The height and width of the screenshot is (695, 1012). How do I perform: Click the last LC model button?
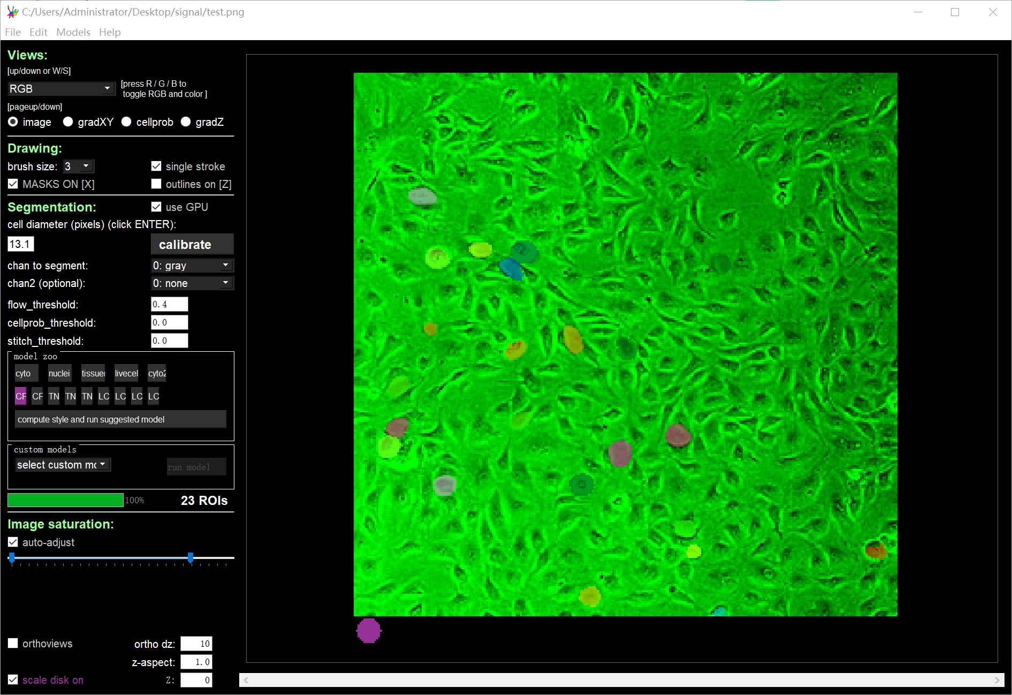point(154,396)
